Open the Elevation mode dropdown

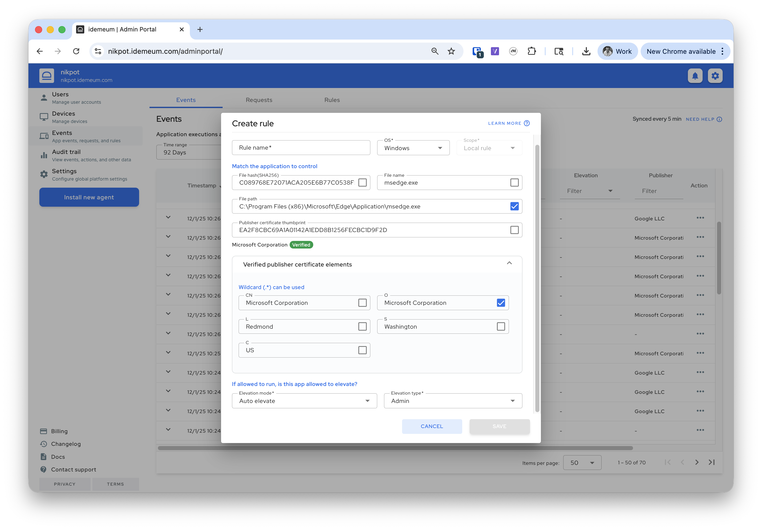(x=304, y=401)
